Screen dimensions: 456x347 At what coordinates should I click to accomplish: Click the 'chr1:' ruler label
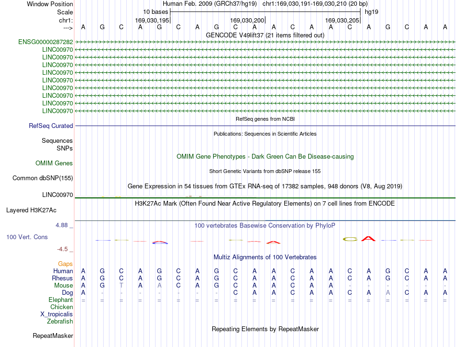coord(66,20)
